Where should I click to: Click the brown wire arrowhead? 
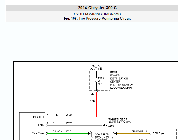(115, 134)
